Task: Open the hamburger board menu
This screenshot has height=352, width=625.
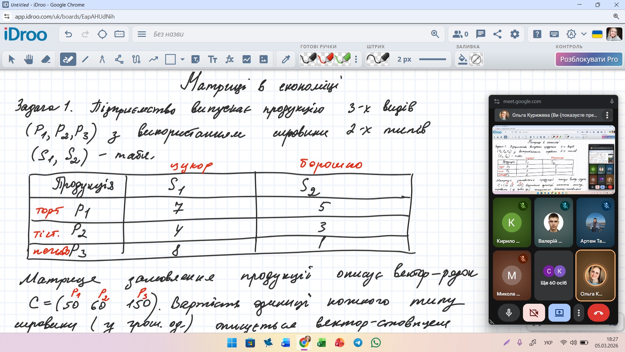Action: click(142, 34)
